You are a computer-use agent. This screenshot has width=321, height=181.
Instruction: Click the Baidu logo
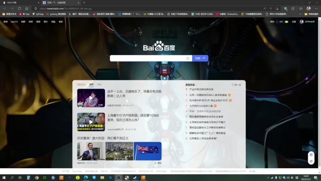click(x=159, y=46)
